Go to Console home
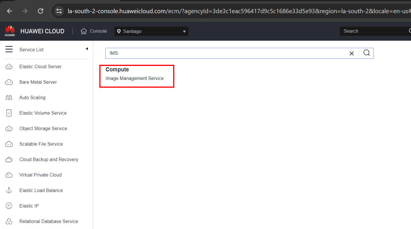This screenshot has width=411, height=229. [x=94, y=31]
